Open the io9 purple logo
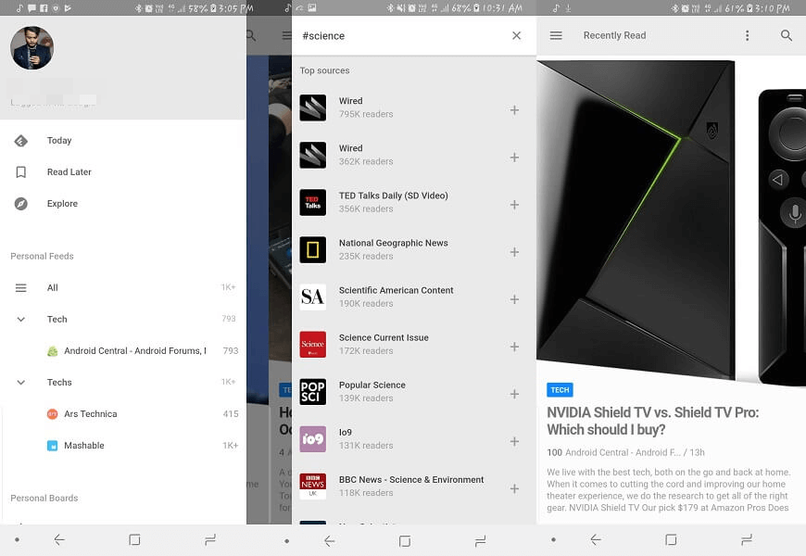 pos(312,438)
